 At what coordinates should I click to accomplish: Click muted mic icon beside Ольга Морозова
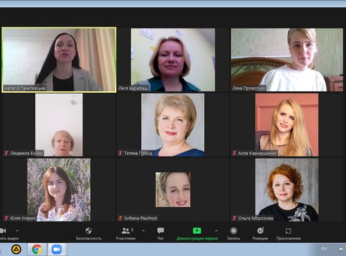(235, 218)
